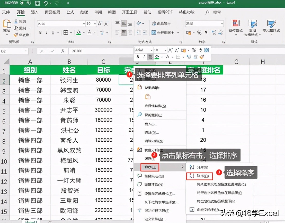Switch to the 插入 ribbon tab
This screenshot has height=223, width=285.
point(34,12)
